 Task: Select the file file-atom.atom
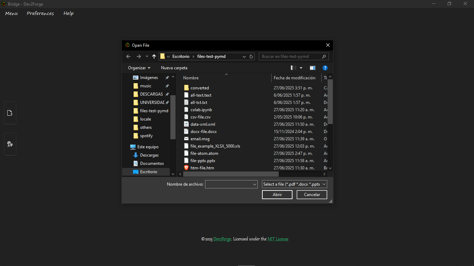204,153
